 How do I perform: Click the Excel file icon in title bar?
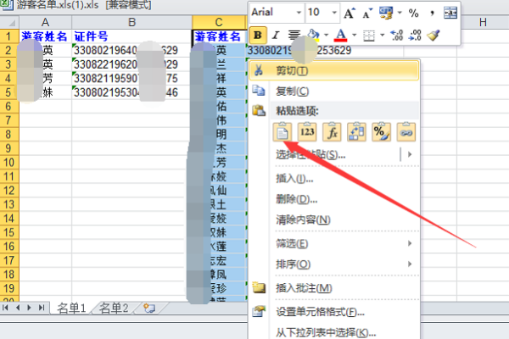[x=7, y=5]
